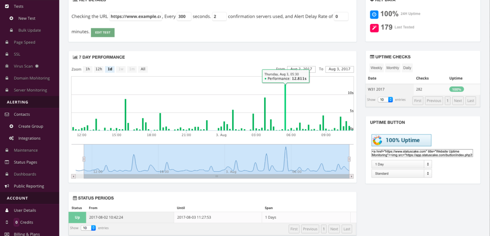Click the green Edit Test button
This screenshot has width=490, height=236.
103,33
